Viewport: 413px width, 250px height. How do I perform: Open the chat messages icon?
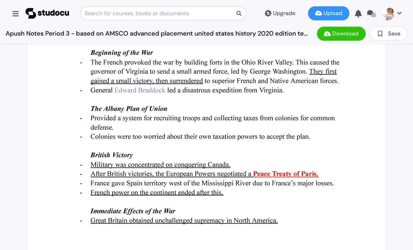tap(371, 13)
